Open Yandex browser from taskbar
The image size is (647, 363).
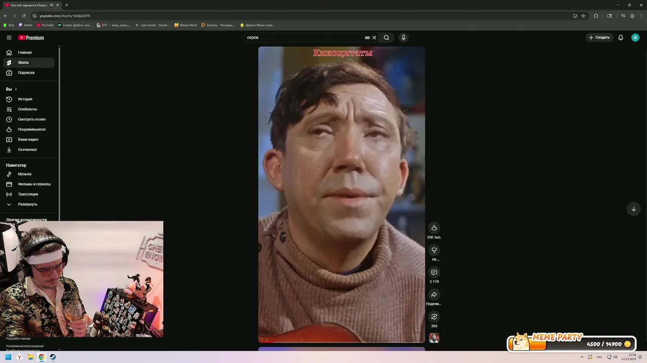pos(19,357)
